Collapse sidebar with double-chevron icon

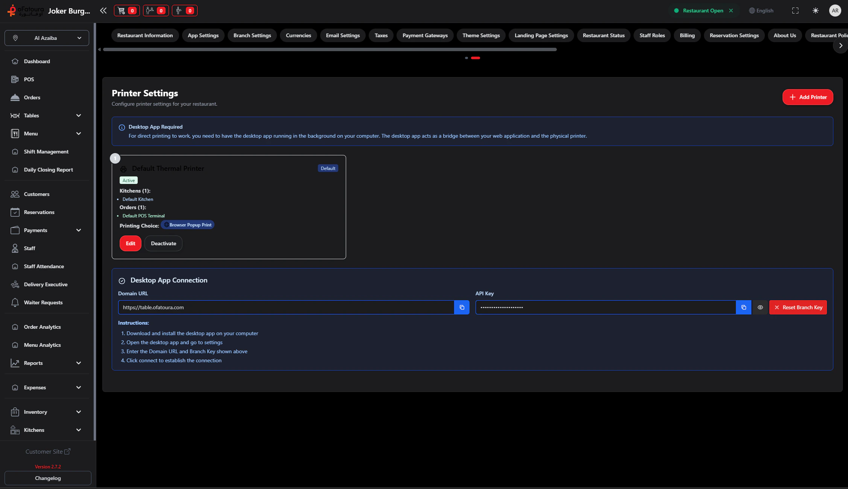click(x=103, y=11)
